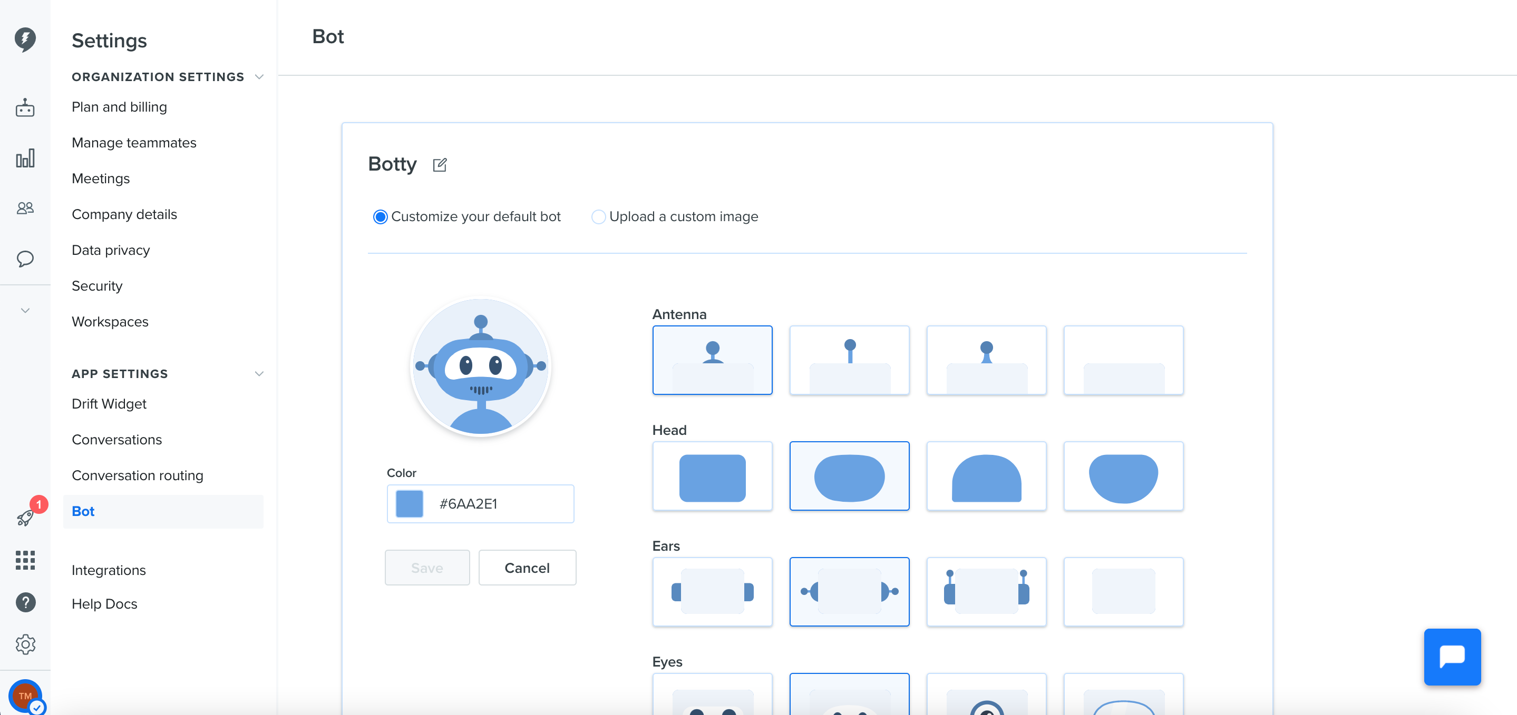
Task: Select the dome head shape
Action: (986, 476)
